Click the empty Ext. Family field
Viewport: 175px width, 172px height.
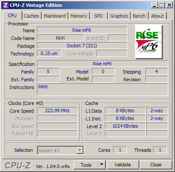coord(48,79)
